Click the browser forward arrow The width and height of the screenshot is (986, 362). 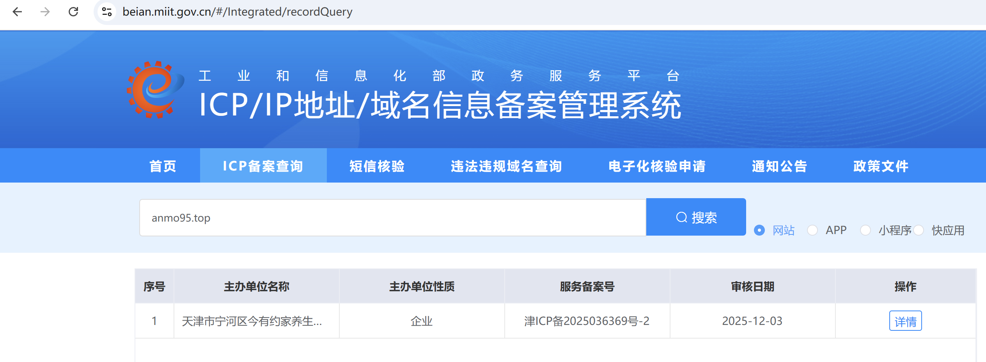point(45,12)
